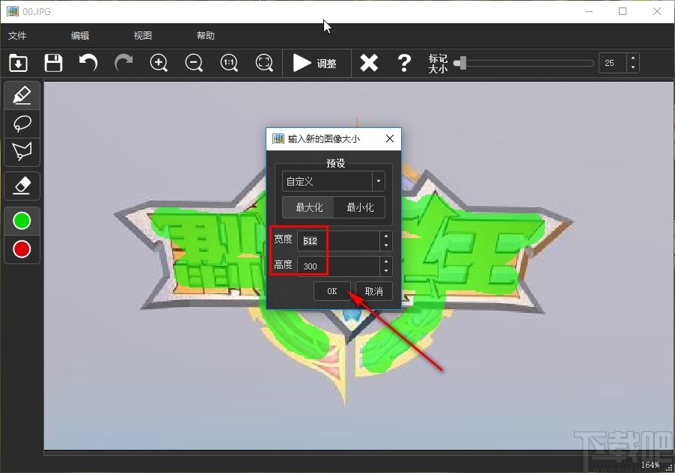Viewport: 675px width, 473px height.
Task: Toggle the 最小化 option in dialog
Action: 360,207
